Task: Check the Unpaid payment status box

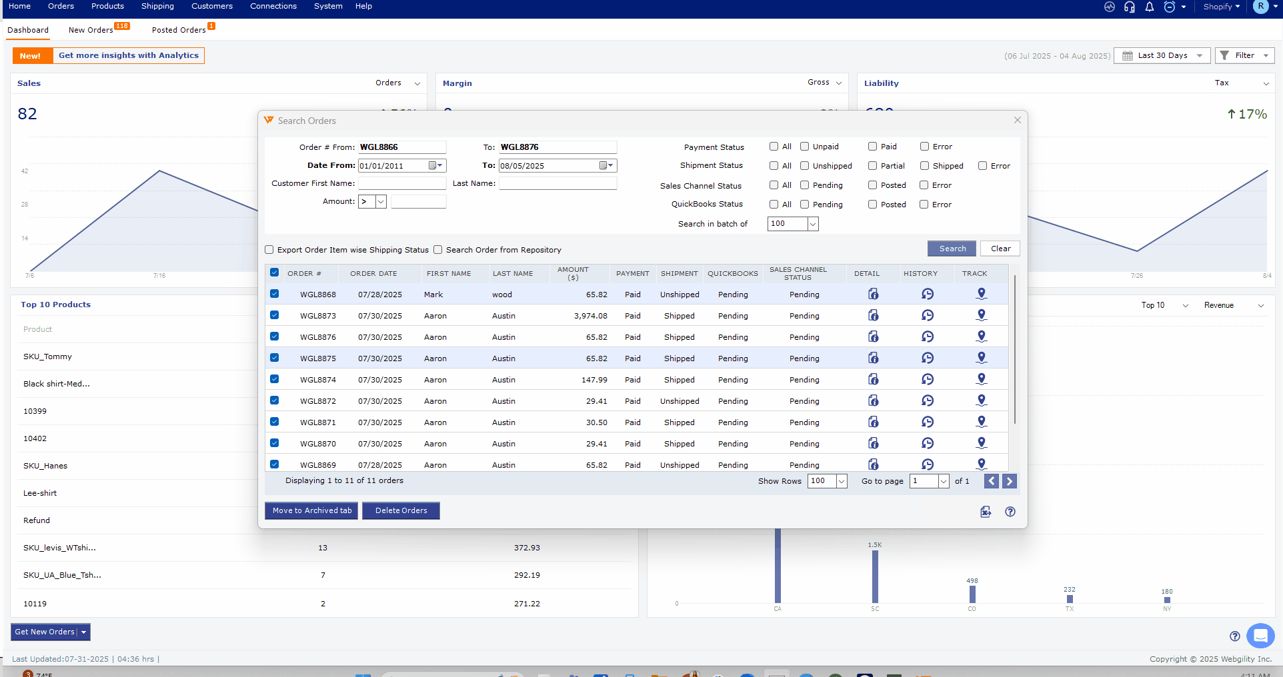Action: (x=805, y=147)
